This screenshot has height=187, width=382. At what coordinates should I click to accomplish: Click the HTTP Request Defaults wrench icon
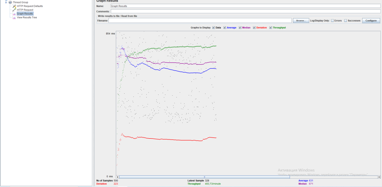click(x=14, y=6)
